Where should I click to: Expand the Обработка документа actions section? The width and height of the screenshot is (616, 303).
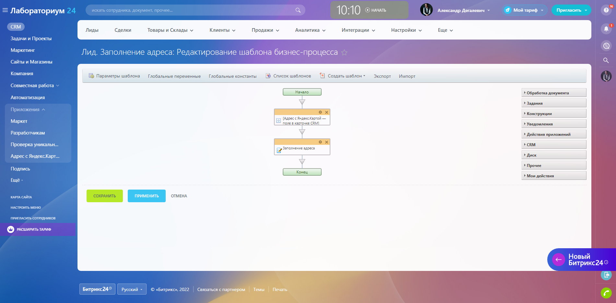pyautogui.click(x=554, y=93)
